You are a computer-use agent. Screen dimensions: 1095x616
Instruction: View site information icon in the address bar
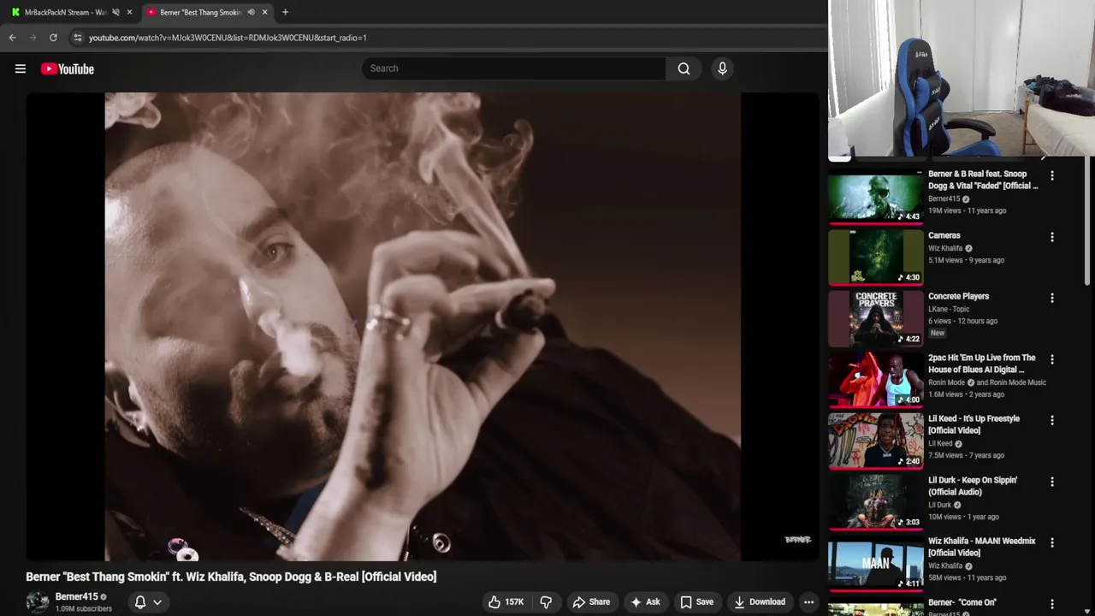pos(78,38)
